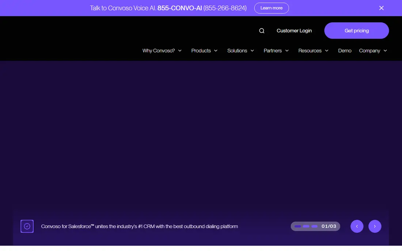Open Learn more about Voice AI
Screen dimensions: 402x251
(272, 8)
